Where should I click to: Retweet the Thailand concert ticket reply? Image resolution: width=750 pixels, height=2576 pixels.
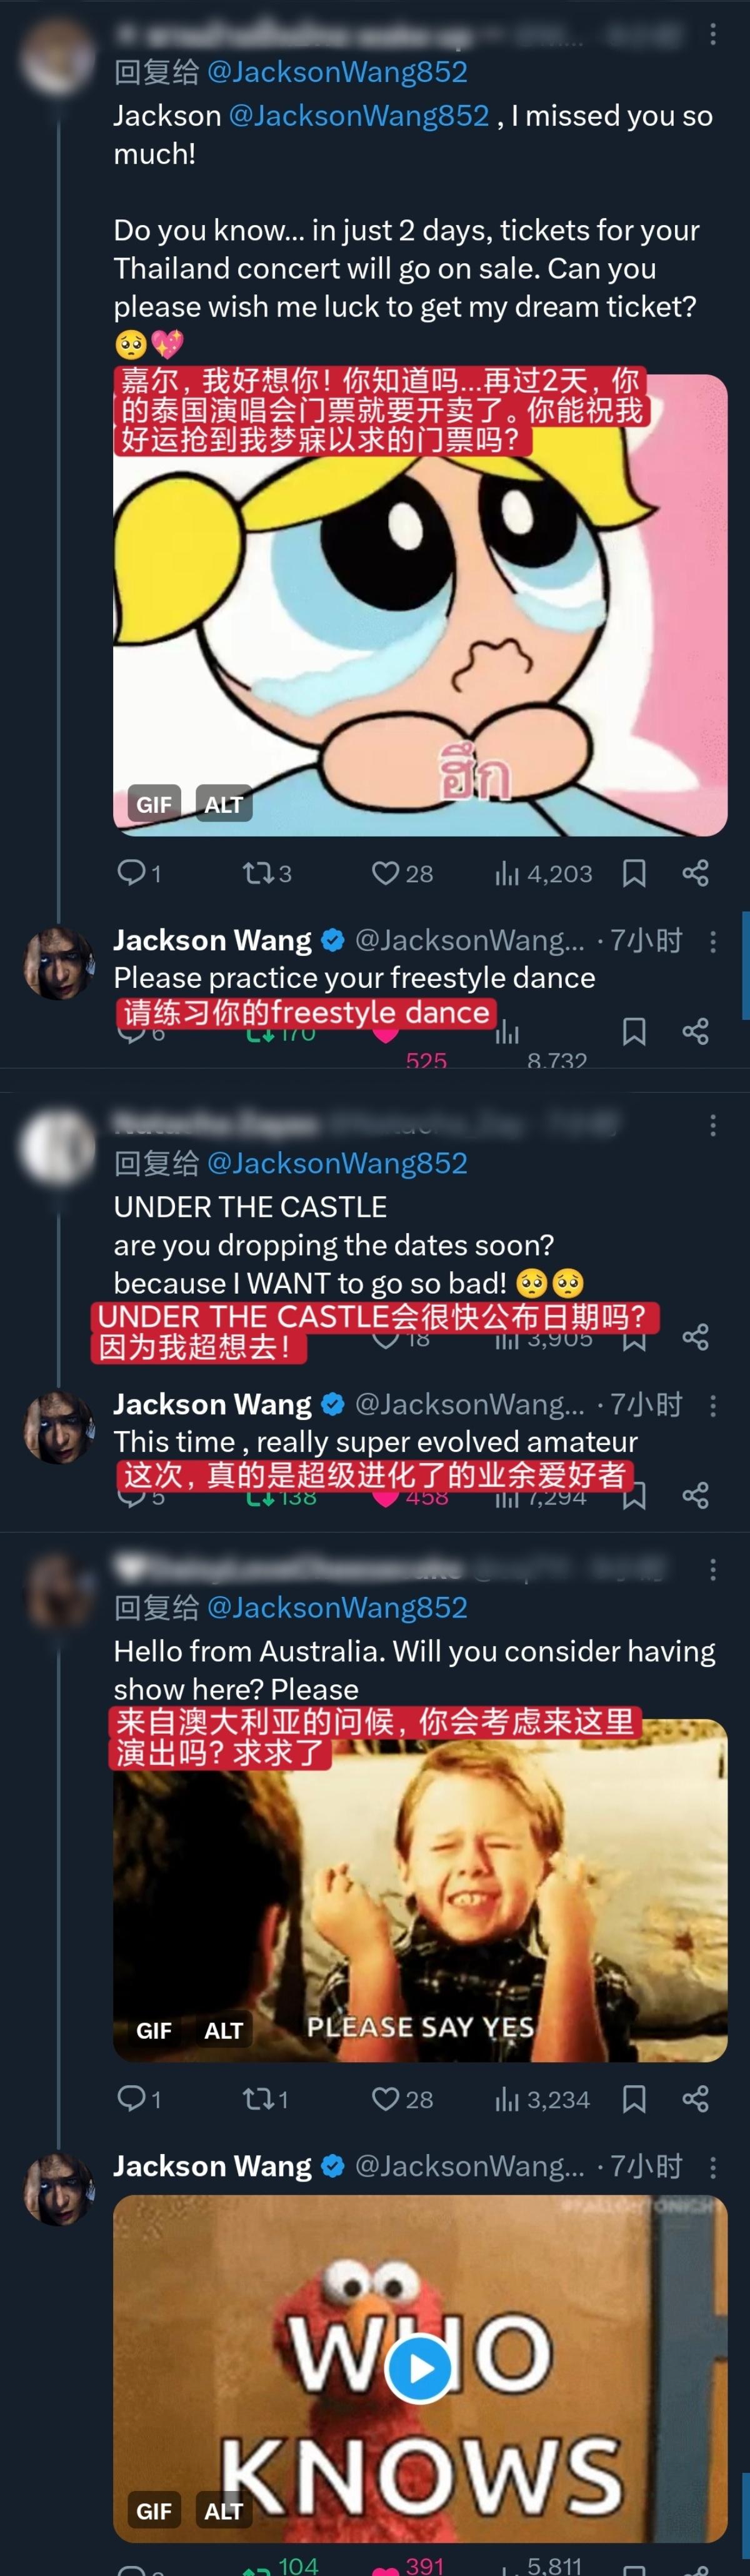267,873
